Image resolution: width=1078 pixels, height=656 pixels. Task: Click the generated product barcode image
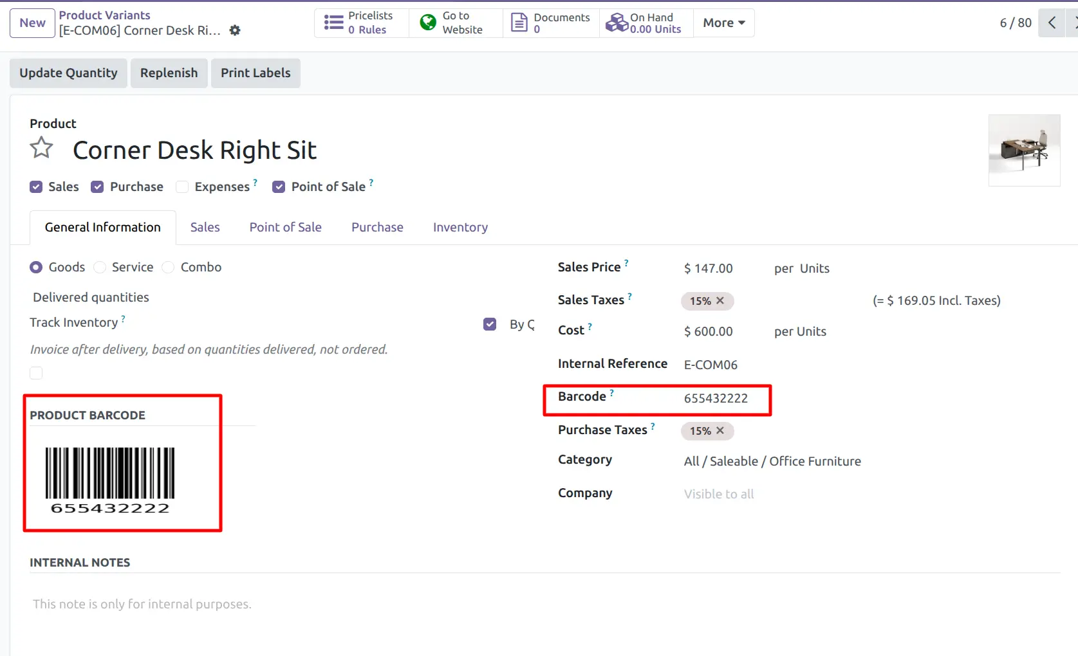[x=110, y=480]
